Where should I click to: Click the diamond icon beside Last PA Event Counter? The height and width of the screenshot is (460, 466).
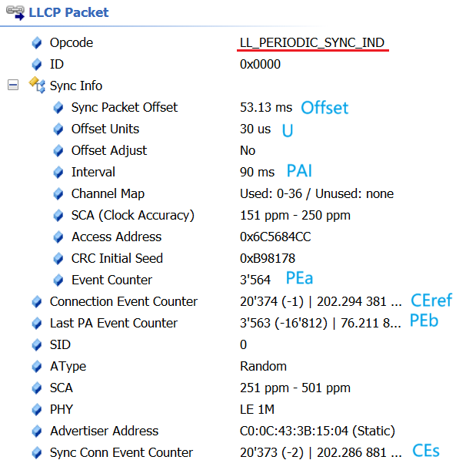pos(37,324)
